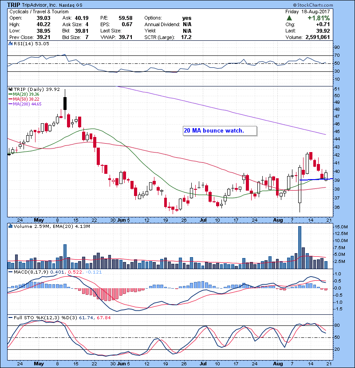Click the volume bars icon
355x368 pixels.
coord(10,226)
